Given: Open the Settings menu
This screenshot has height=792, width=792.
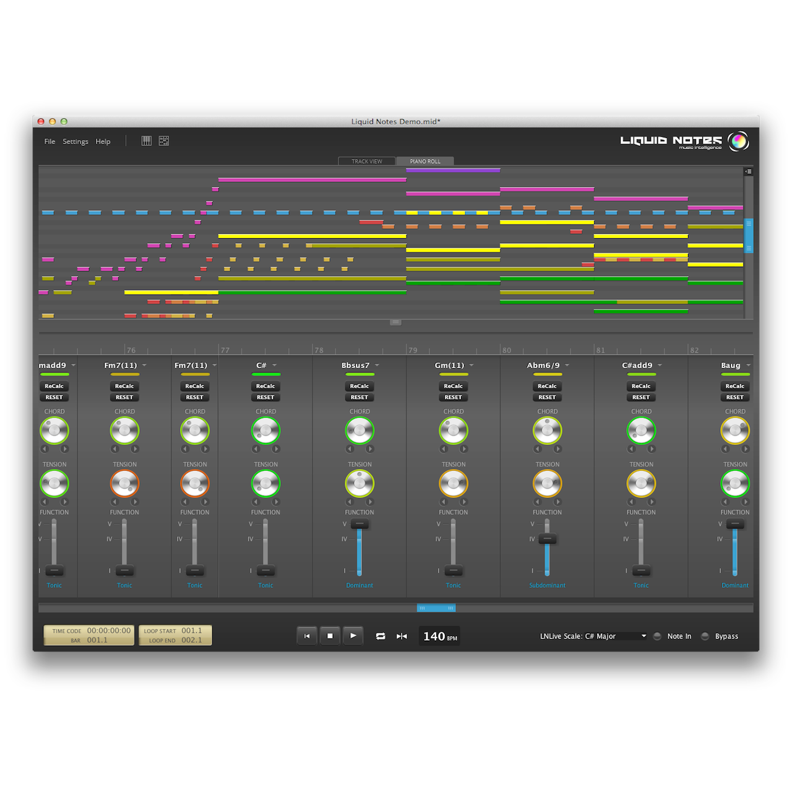Looking at the screenshot, I should [x=75, y=141].
